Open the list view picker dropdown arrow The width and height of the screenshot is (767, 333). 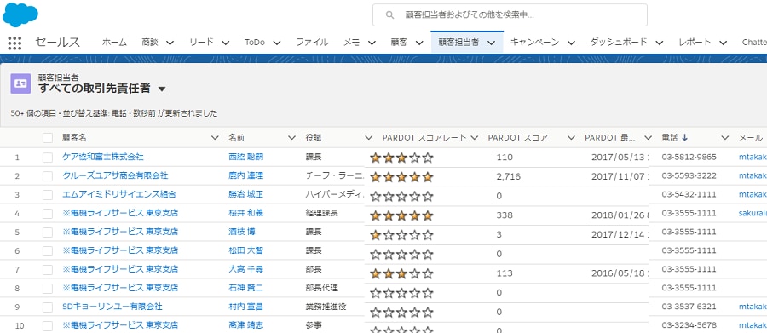pyautogui.click(x=163, y=89)
